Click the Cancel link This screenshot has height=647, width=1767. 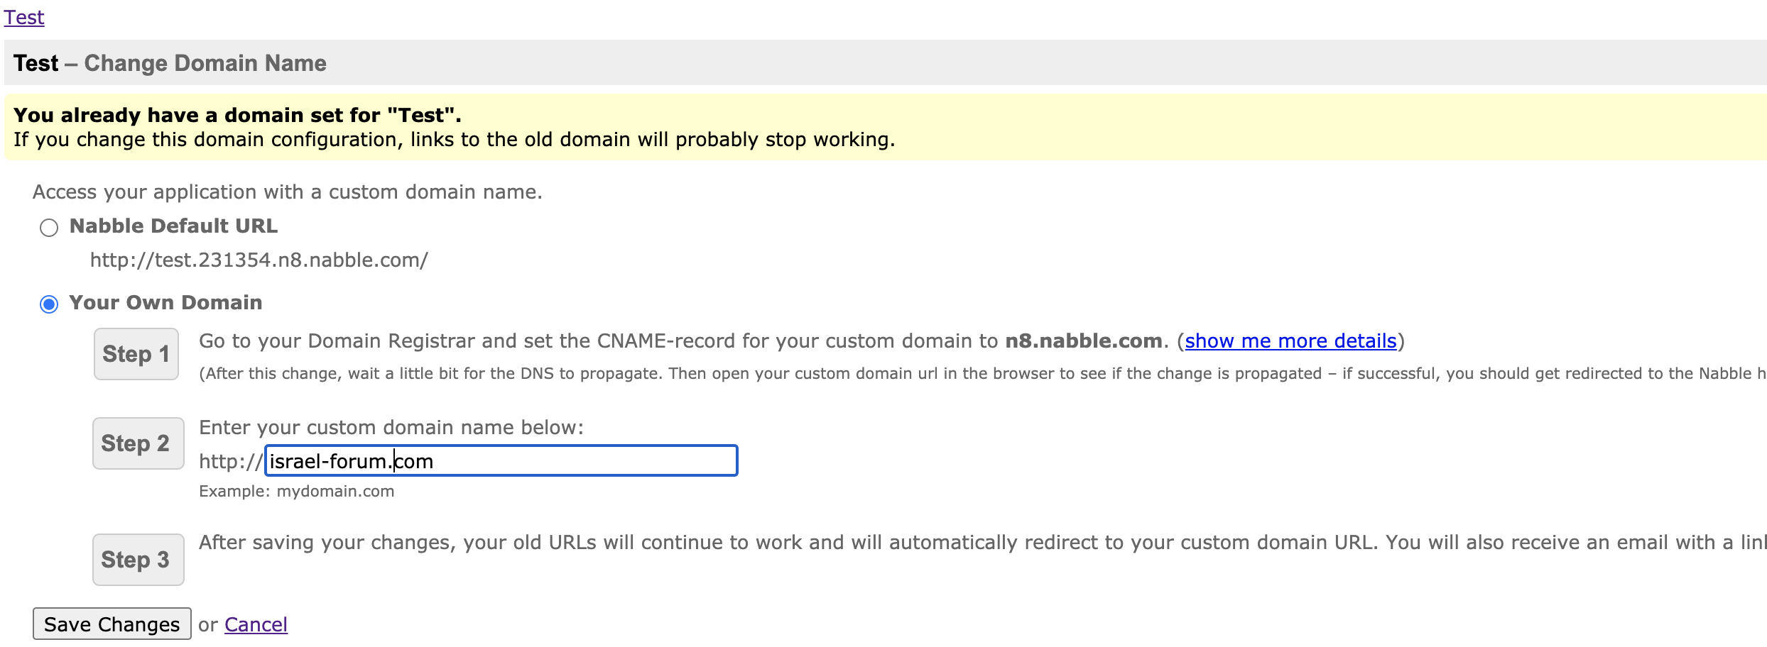[256, 624]
